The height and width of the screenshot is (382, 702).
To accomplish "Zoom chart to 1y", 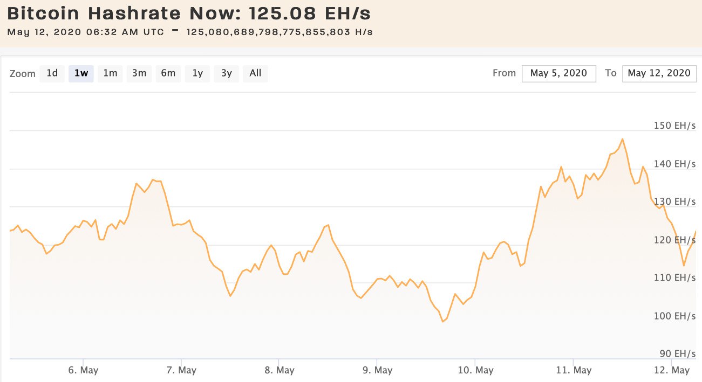I will (197, 73).
